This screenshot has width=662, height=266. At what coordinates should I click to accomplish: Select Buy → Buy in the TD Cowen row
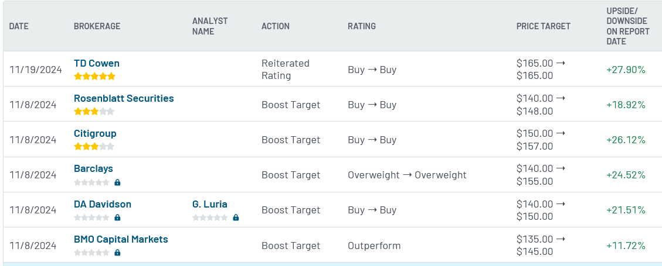(x=372, y=70)
